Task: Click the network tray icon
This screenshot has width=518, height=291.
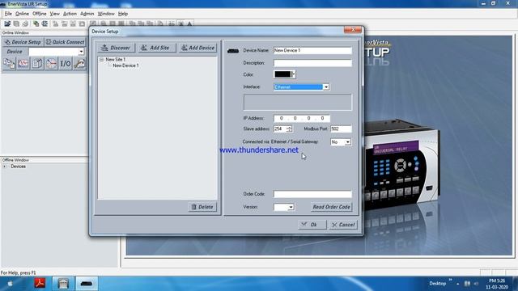Action: pos(467,284)
